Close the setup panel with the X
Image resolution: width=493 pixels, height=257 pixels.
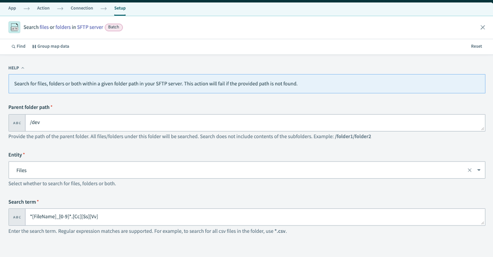[x=483, y=28]
